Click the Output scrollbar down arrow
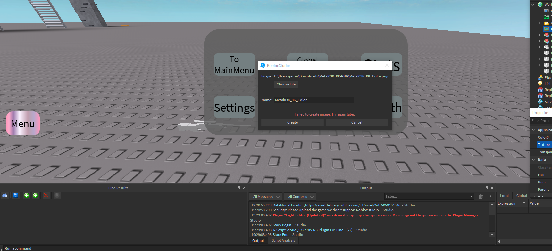This screenshot has width=552, height=251. [x=492, y=234]
